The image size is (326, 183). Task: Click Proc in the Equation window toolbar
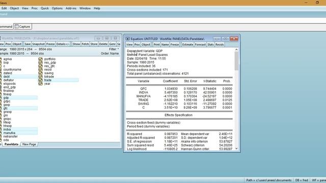click(137, 45)
